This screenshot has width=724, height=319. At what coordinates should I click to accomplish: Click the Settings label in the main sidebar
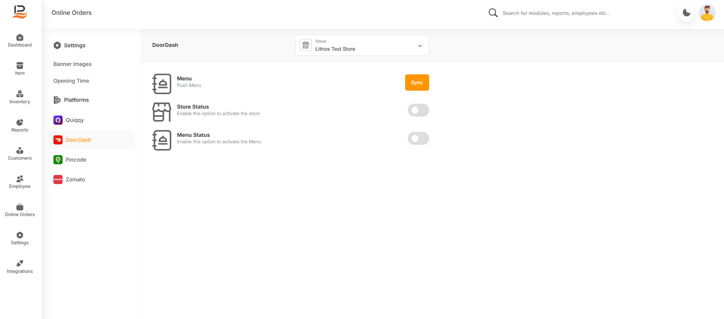click(20, 243)
